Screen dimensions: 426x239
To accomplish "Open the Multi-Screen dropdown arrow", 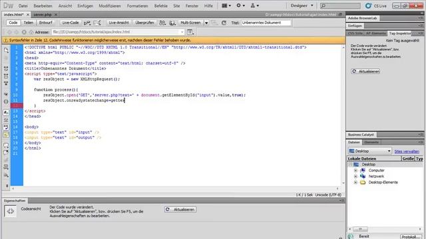I will tap(206, 23).
